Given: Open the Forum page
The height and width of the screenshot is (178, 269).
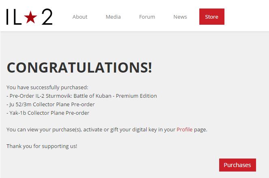Looking at the screenshot, I should (x=147, y=17).
